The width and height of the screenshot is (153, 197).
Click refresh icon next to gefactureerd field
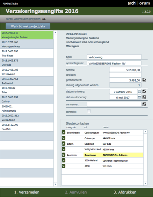[x=144, y=80]
